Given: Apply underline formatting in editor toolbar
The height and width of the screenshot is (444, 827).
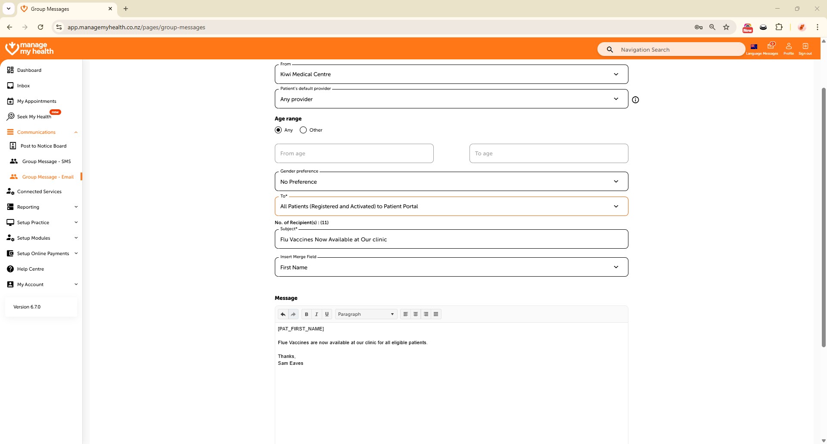Looking at the screenshot, I should click(x=327, y=314).
